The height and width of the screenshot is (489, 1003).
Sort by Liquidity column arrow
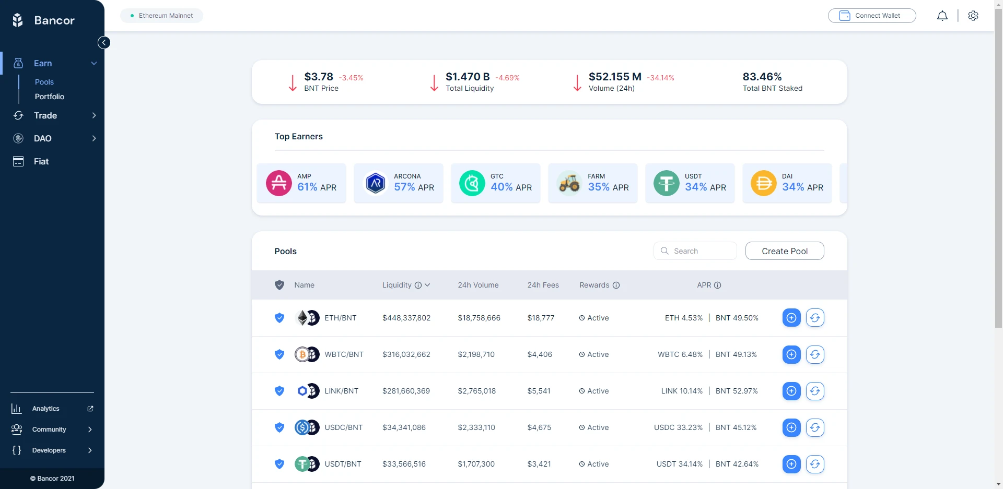point(427,285)
